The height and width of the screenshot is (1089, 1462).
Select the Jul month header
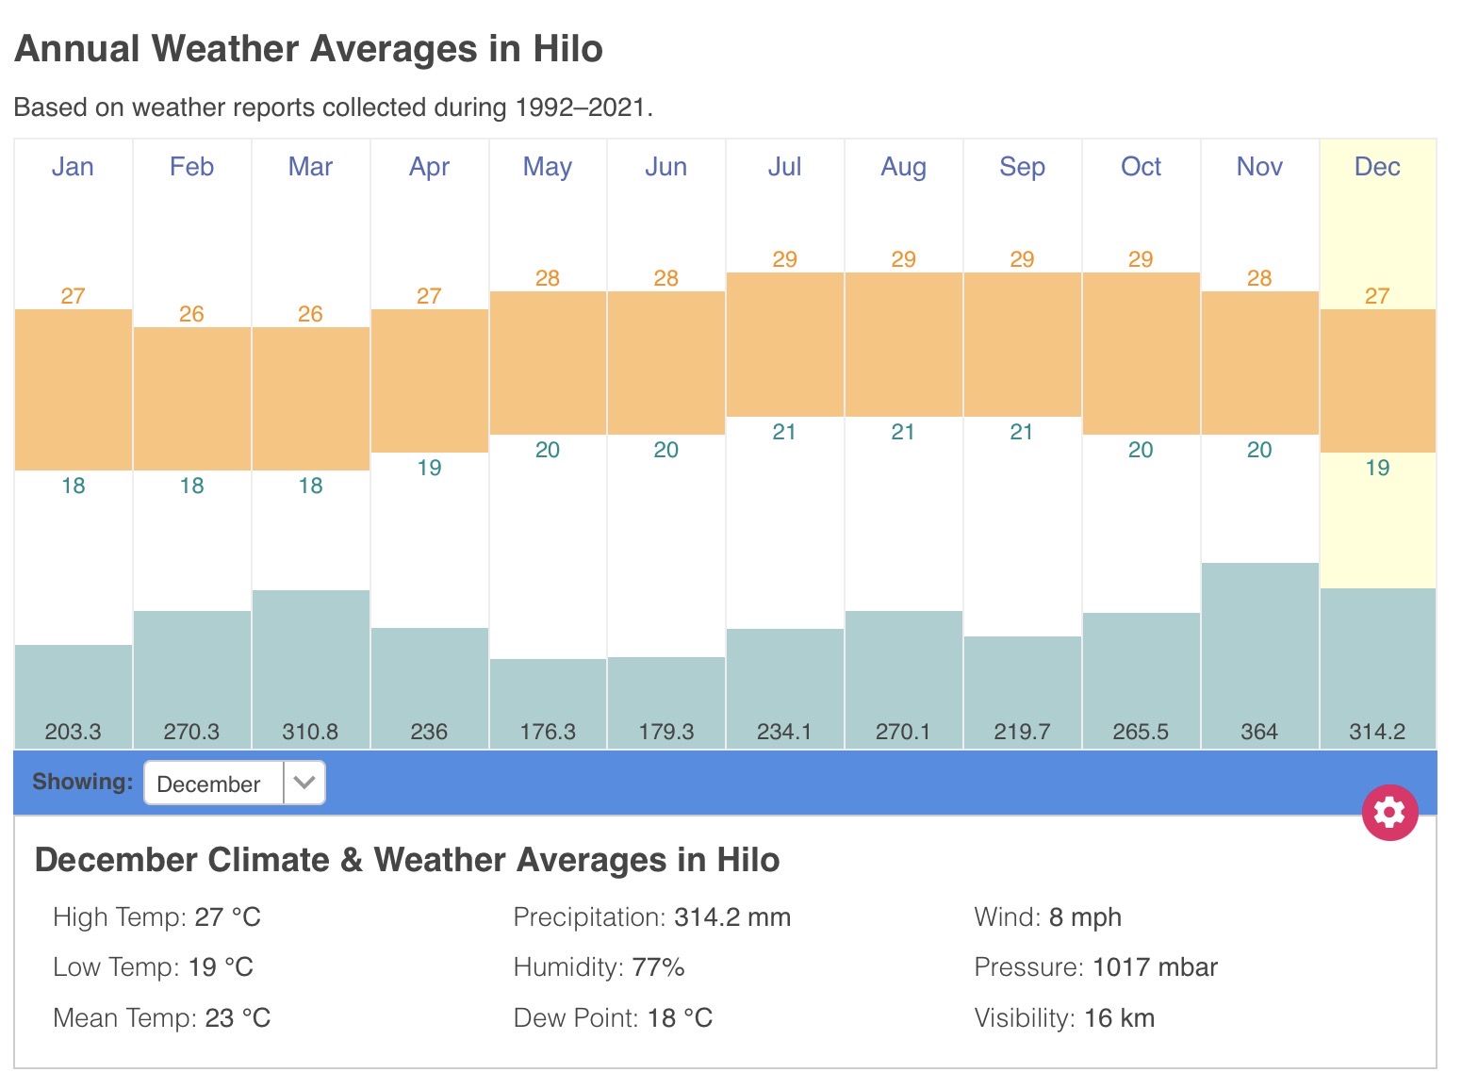coord(784,167)
